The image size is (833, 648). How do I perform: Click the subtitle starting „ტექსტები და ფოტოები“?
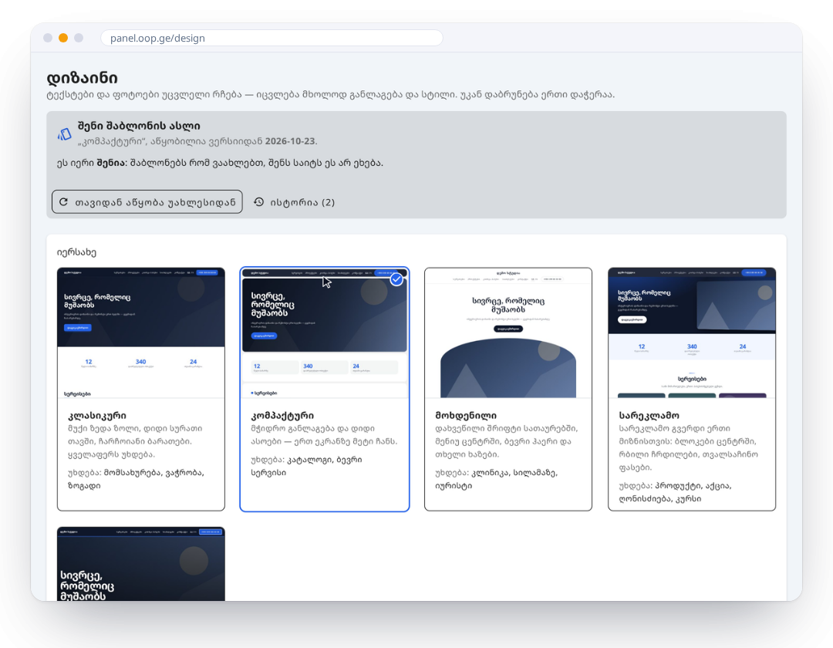click(330, 95)
